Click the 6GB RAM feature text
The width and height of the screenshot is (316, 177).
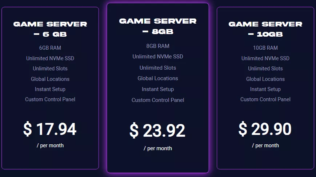(50, 48)
